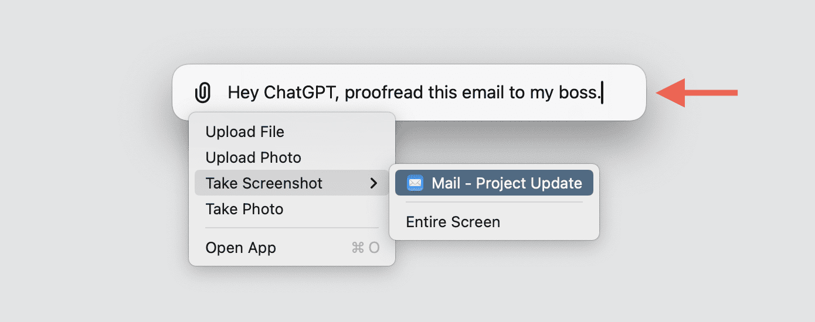The image size is (815, 322).
Task: Open the Take Screenshot menu item
Action: pyautogui.click(x=264, y=183)
